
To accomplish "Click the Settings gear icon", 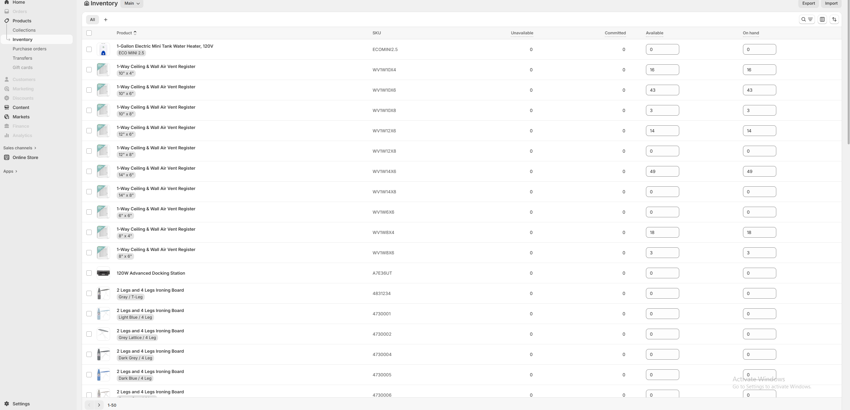I will (7, 404).
